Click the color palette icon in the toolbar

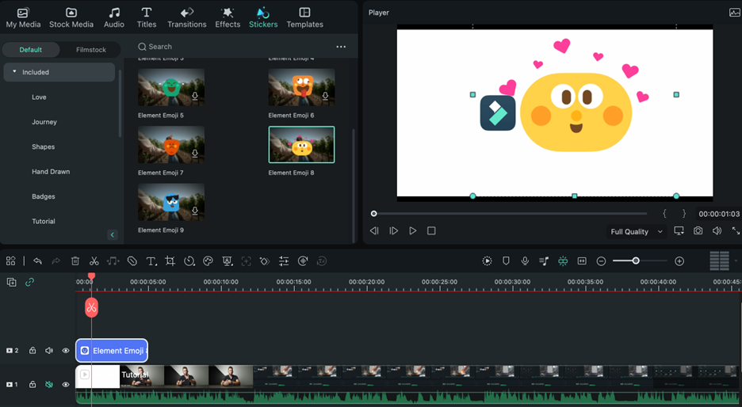(208, 261)
